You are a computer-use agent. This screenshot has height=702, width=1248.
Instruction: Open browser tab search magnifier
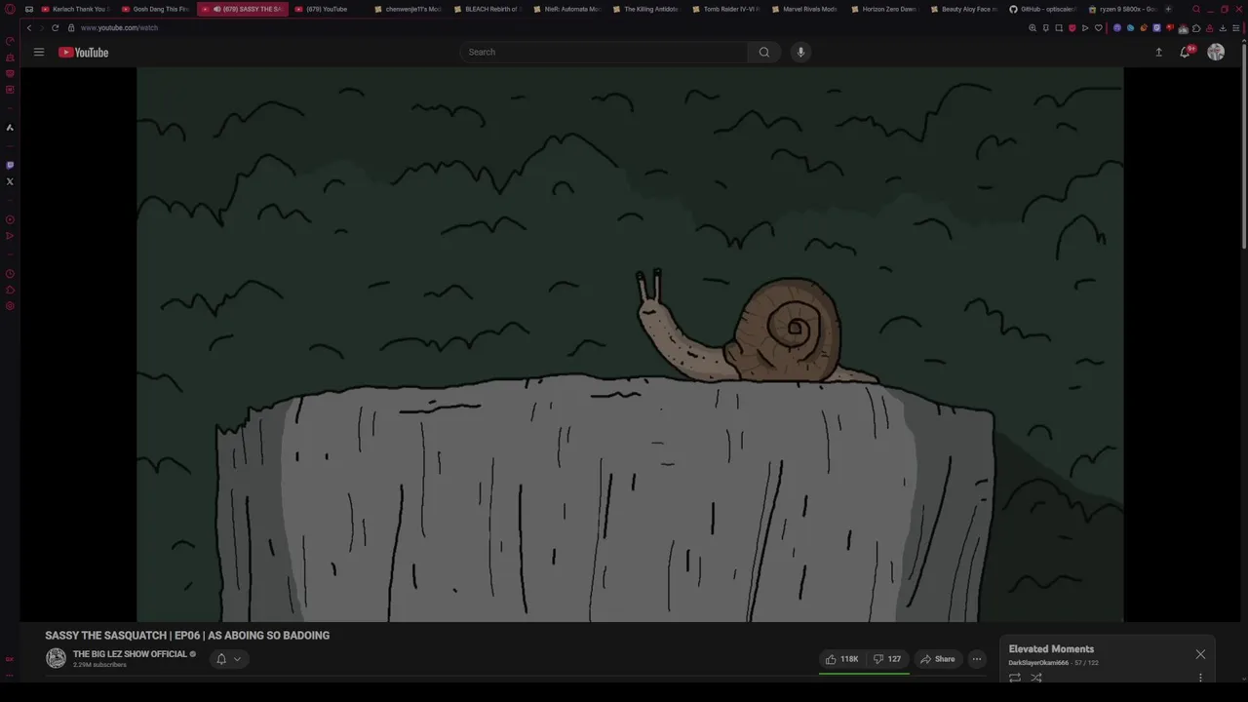tap(1196, 9)
